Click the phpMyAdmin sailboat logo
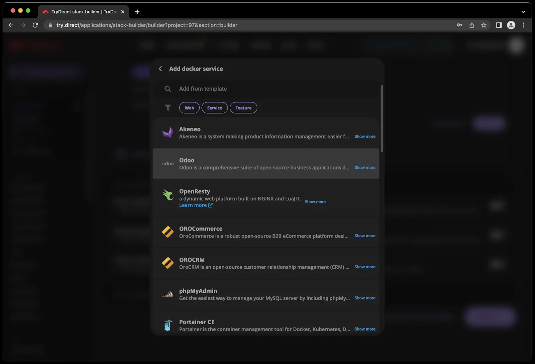 click(x=168, y=294)
